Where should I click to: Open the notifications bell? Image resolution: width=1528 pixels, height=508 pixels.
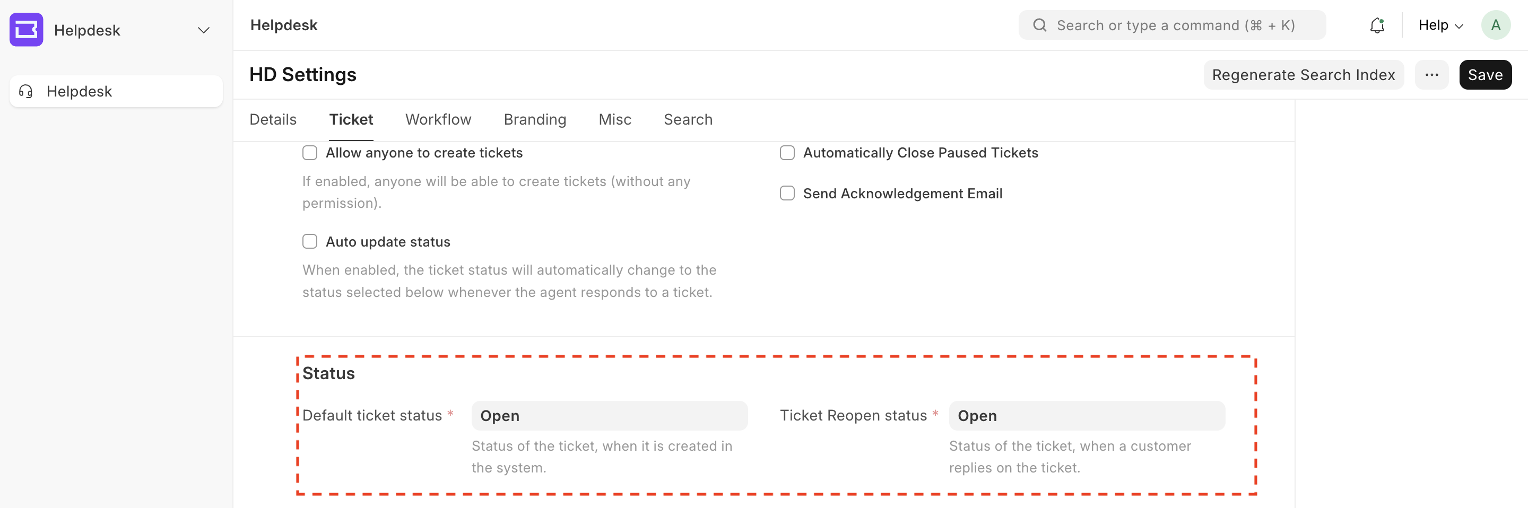[1377, 25]
